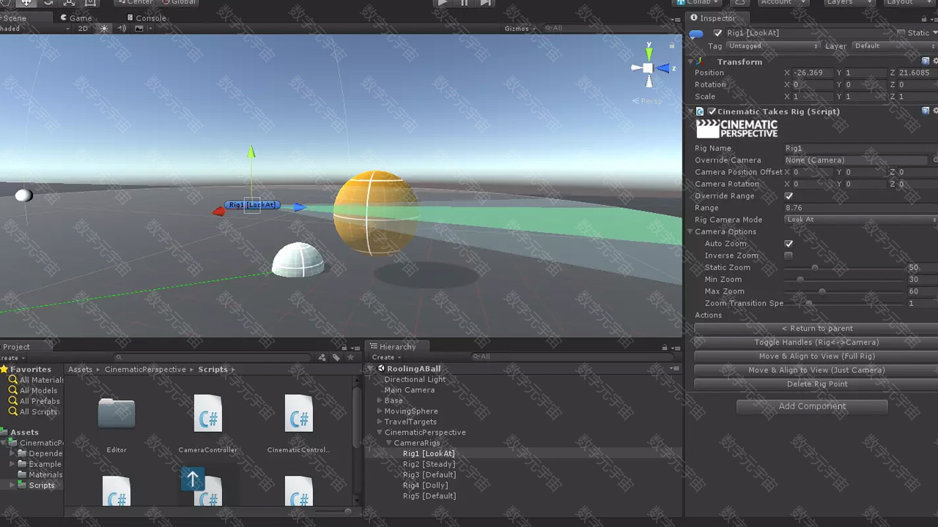938x527 pixels.
Task: Uncheck the Override Range checkbox
Action: coord(789,196)
